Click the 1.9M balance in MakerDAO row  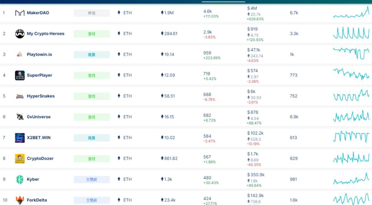tap(167, 13)
